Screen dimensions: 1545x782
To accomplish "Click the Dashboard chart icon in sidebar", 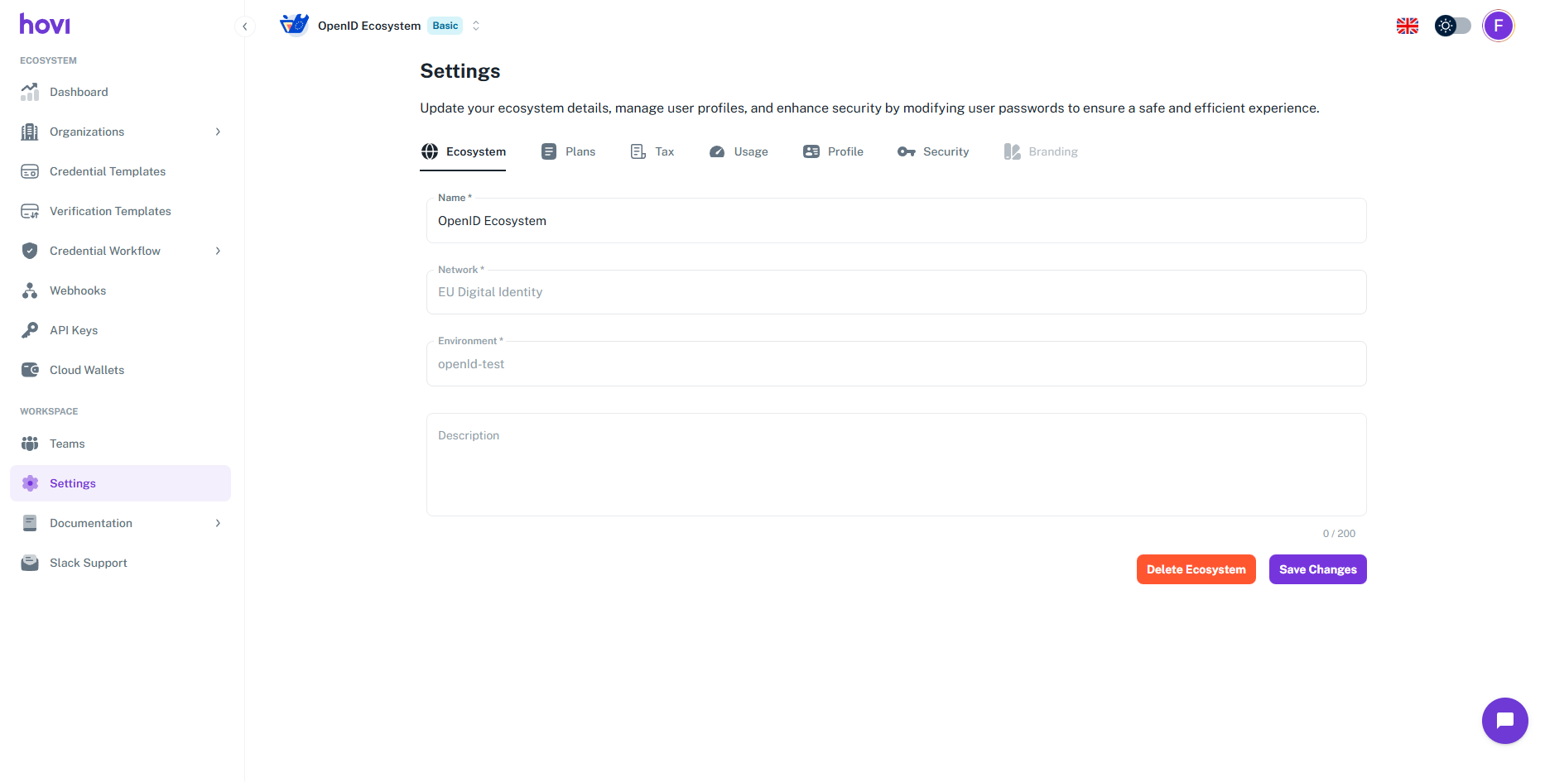I will pyautogui.click(x=30, y=92).
